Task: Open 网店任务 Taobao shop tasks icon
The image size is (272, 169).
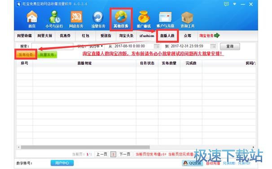Action: [76, 19]
